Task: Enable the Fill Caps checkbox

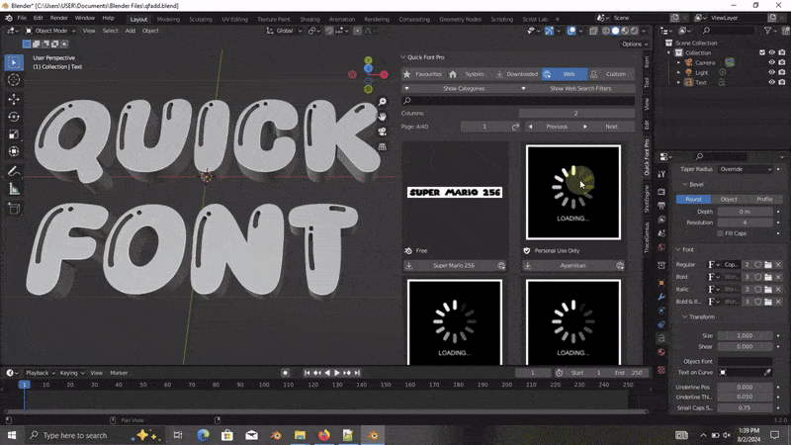Action: coord(720,233)
